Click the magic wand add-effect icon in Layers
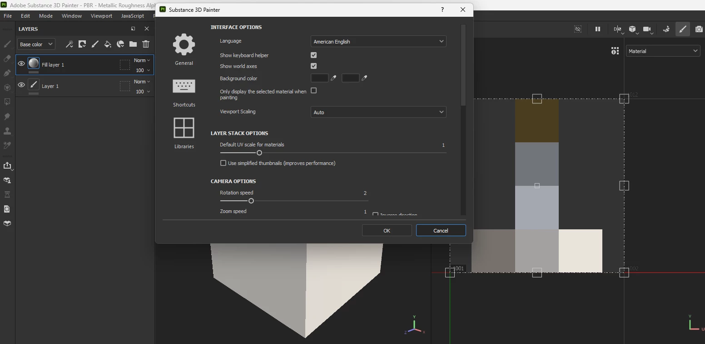 70,44
